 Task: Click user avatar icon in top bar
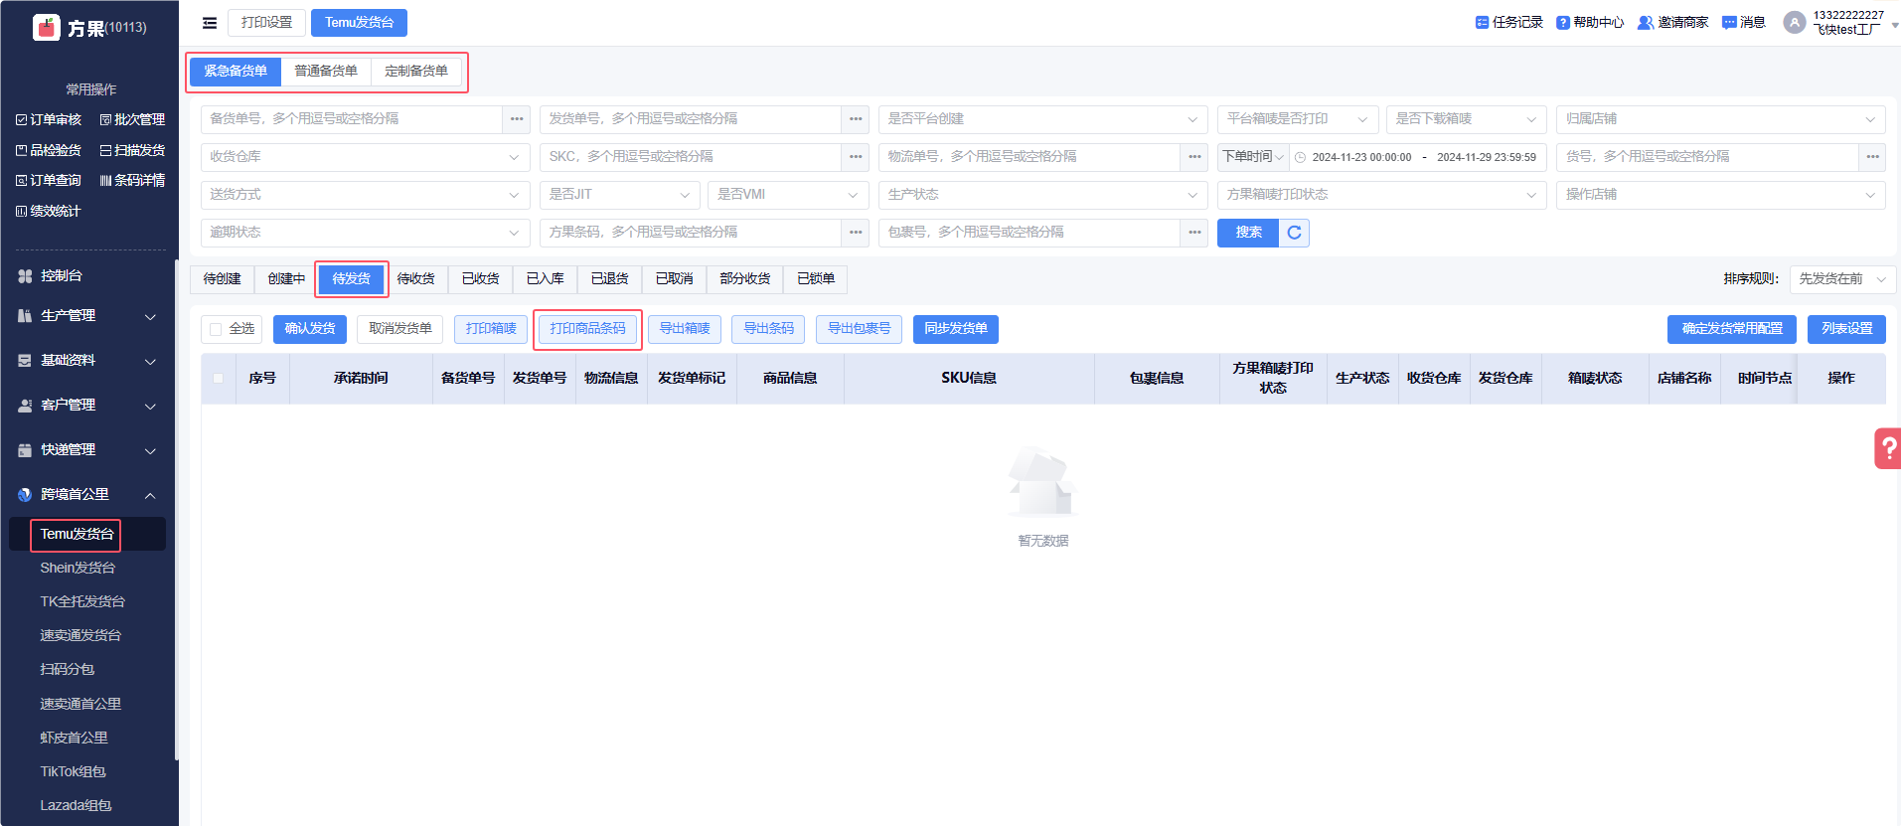click(x=1794, y=22)
